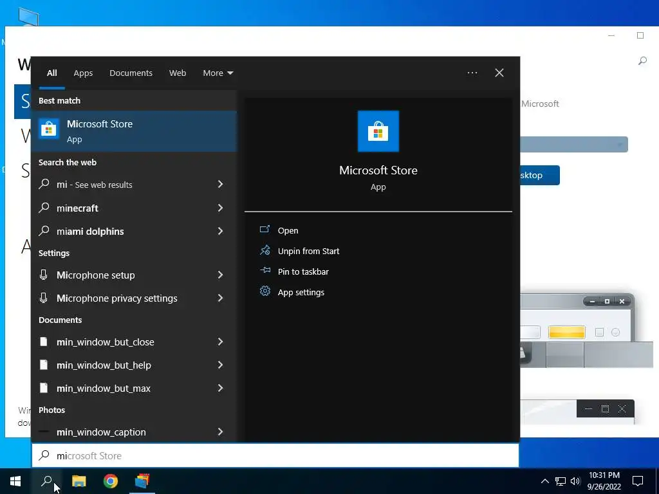Click the Open action icon
Viewport: 659px width, 494px height.
click(265, 230)
